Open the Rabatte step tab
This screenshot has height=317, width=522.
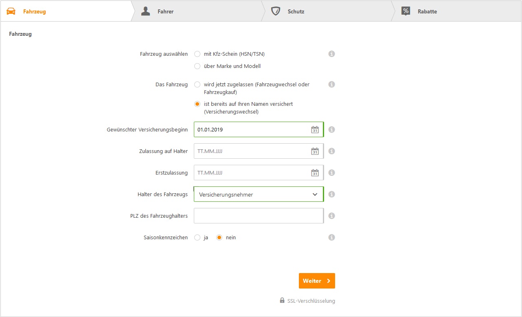click(x=427, y=11)
